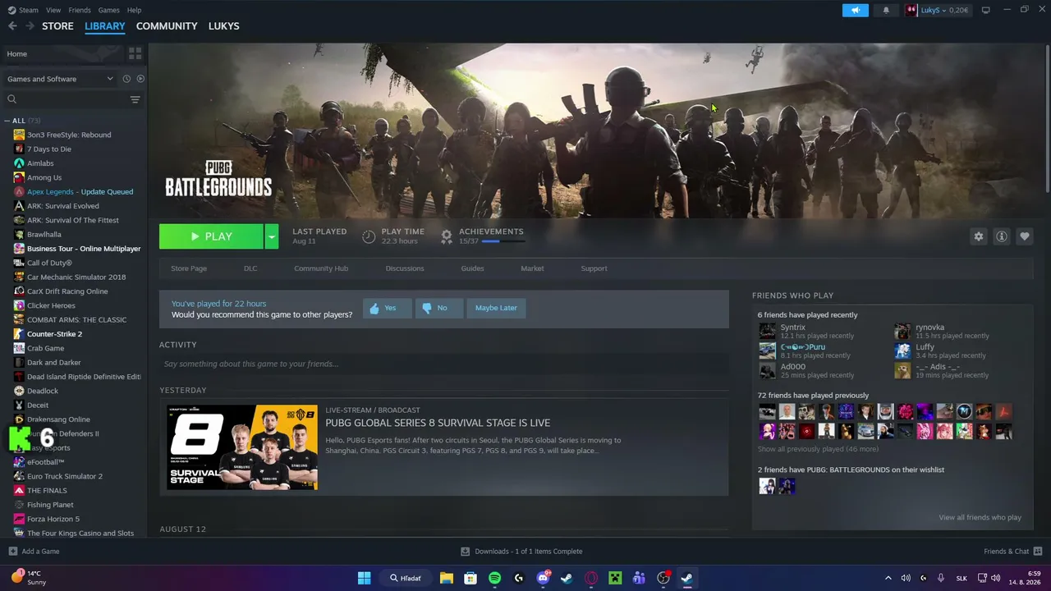1051x591 pixels.
Task: Open the Support tab
Action: click(594, 268)
